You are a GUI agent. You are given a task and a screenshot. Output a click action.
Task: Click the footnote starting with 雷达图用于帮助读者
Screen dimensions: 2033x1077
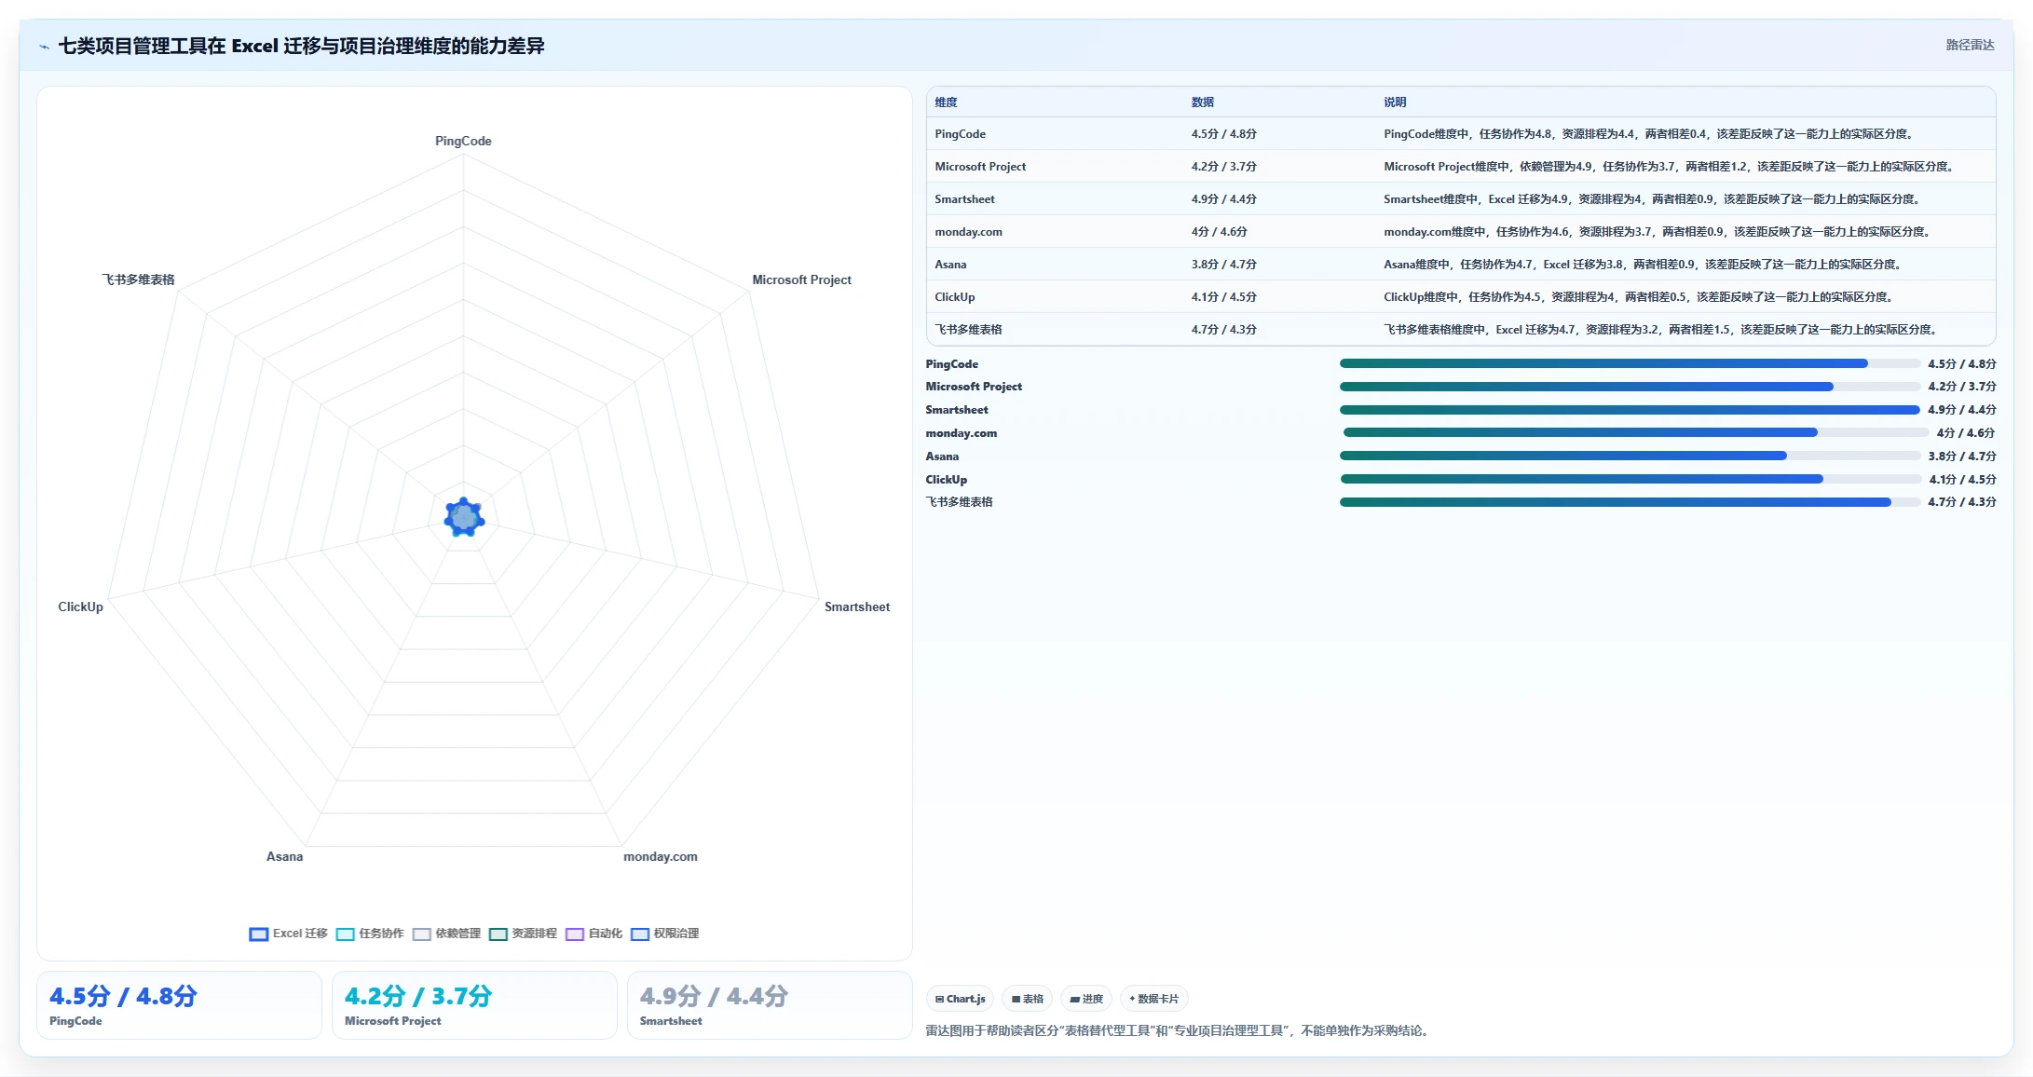click(x=1179, y=1030)
